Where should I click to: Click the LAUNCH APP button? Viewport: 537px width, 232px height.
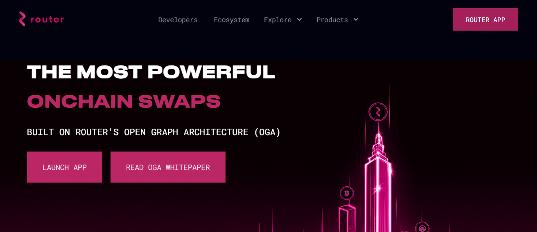point(65,167)
